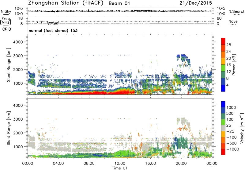Select the text "normal (fast stereo) 153"

coord(53,30)
